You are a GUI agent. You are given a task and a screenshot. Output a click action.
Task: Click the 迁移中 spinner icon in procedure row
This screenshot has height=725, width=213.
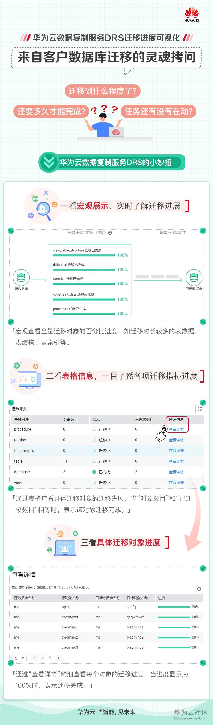[x=94, y=429]
